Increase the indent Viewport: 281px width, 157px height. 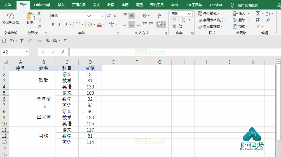151,24
